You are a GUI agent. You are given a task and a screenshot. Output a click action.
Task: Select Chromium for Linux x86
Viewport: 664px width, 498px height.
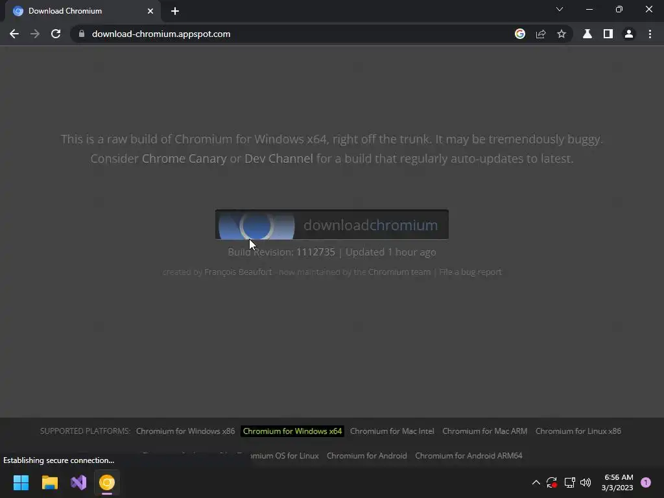point(578,431)
